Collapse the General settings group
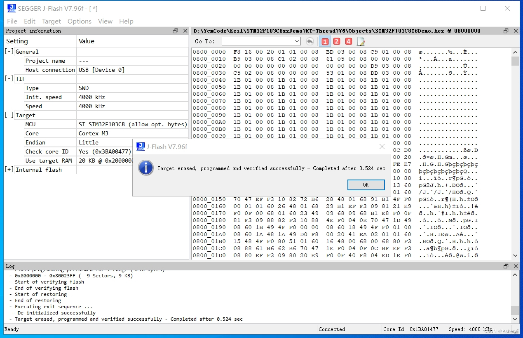Viewport: 523px width, 338px height. [9, 52]
